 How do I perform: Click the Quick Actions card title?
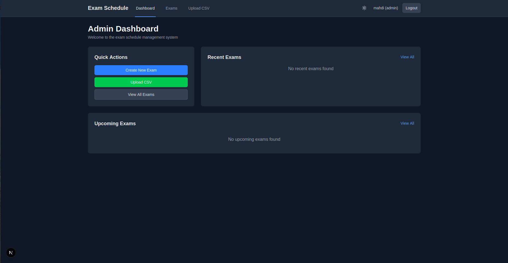pyautogui.click(x=111, y=57)
